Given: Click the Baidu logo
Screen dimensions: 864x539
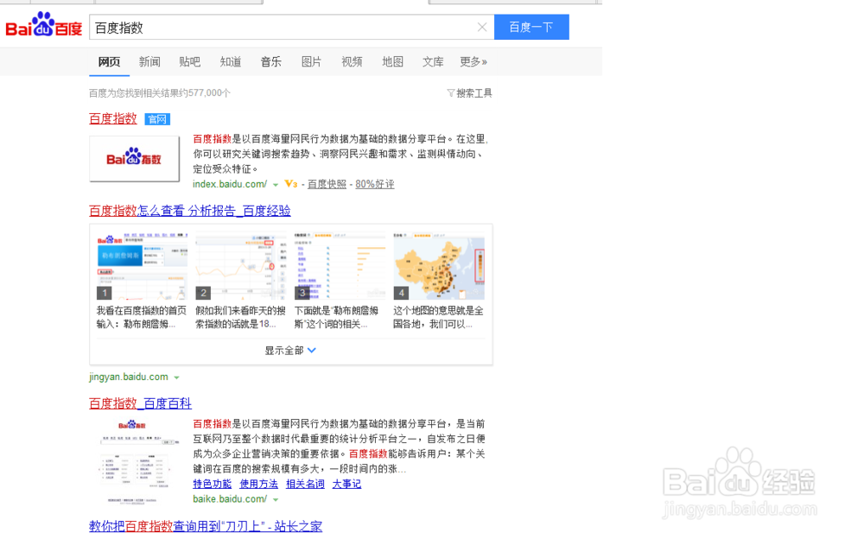Looking at the screenshot, I should (43, 25).
